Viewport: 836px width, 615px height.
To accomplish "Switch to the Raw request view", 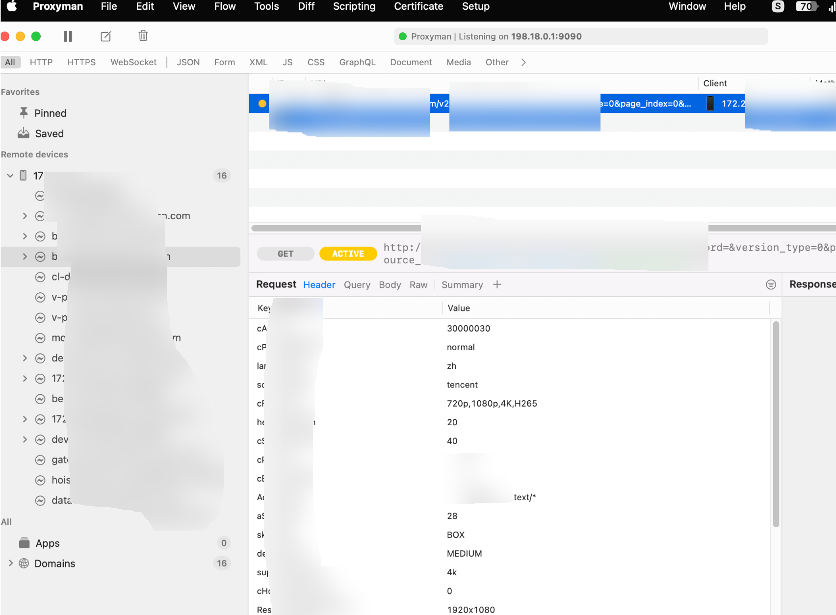I will click(418, 285).
